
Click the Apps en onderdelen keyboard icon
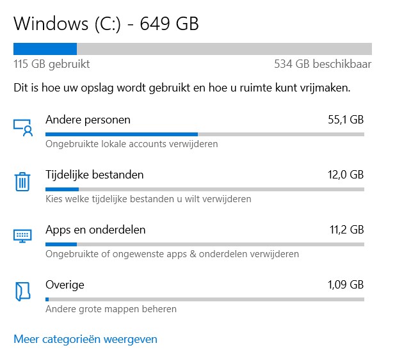pos(23,236)
